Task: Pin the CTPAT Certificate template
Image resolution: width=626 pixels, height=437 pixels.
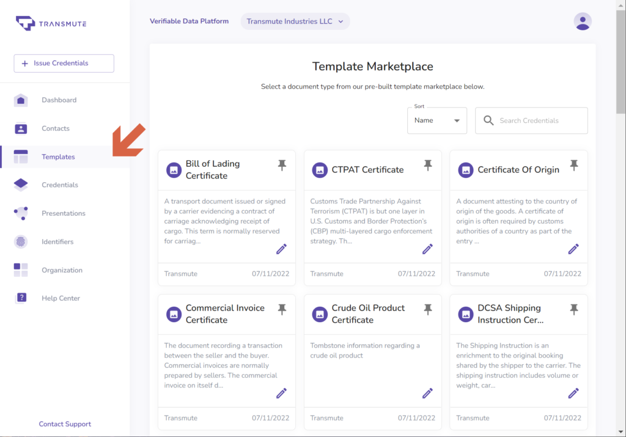Action: pos(428,165)
